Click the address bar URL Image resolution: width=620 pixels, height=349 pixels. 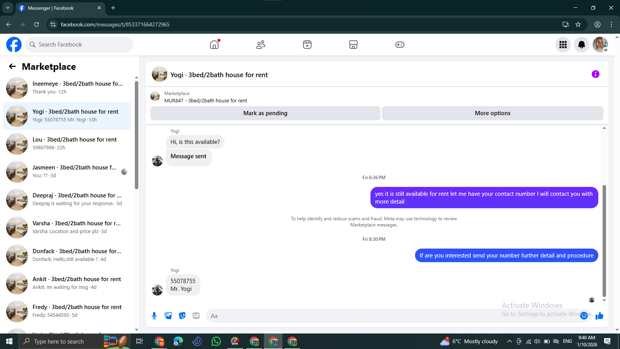(115, 24)
